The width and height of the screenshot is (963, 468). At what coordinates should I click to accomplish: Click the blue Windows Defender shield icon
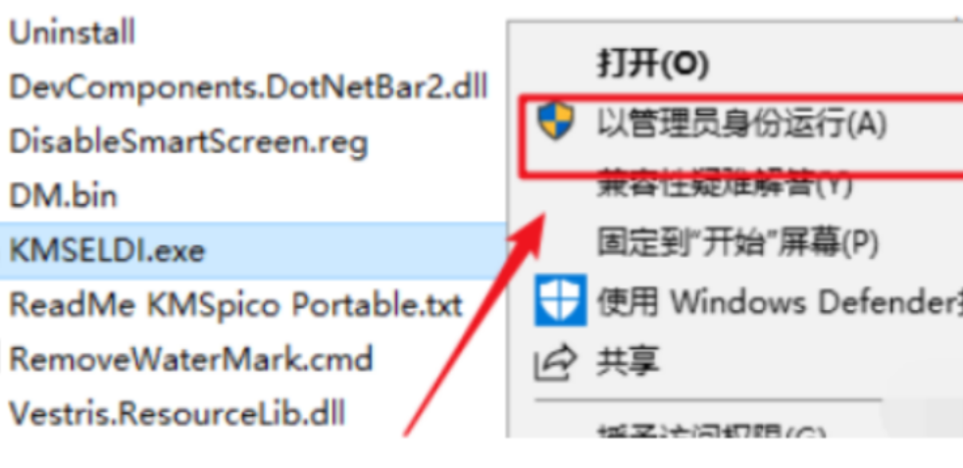(x=560, y=299)
